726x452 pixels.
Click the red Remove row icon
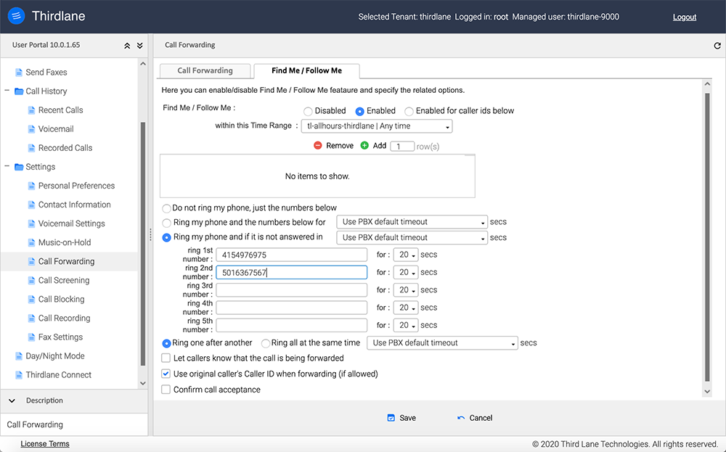[x=318, y=146]
